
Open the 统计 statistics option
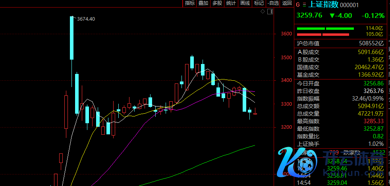click(231, 3)
